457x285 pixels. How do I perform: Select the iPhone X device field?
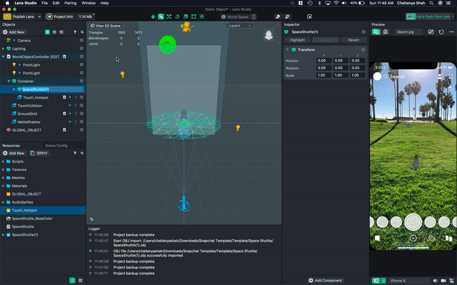point(409,280)
